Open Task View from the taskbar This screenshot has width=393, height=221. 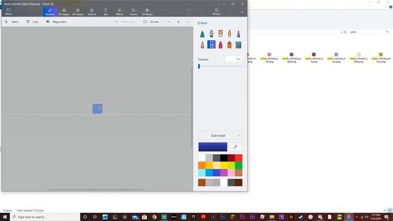coord(95,217)
